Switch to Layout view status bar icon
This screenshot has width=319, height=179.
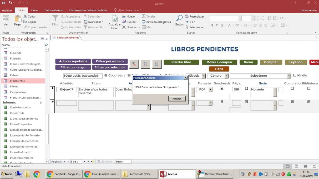click(x=305, y=166)
